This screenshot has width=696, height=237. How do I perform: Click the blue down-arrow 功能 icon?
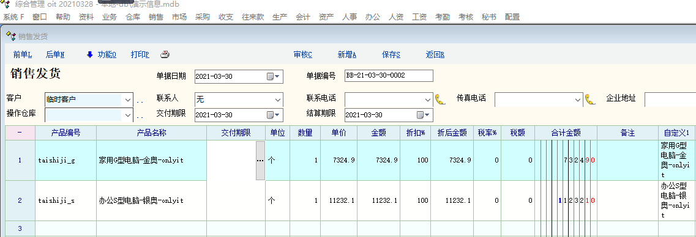pyautogui.click(x=89, y=55)
